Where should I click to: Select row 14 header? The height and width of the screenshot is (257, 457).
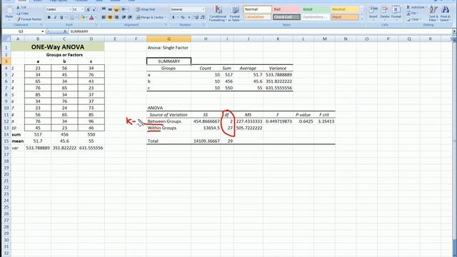pos(6,134)
